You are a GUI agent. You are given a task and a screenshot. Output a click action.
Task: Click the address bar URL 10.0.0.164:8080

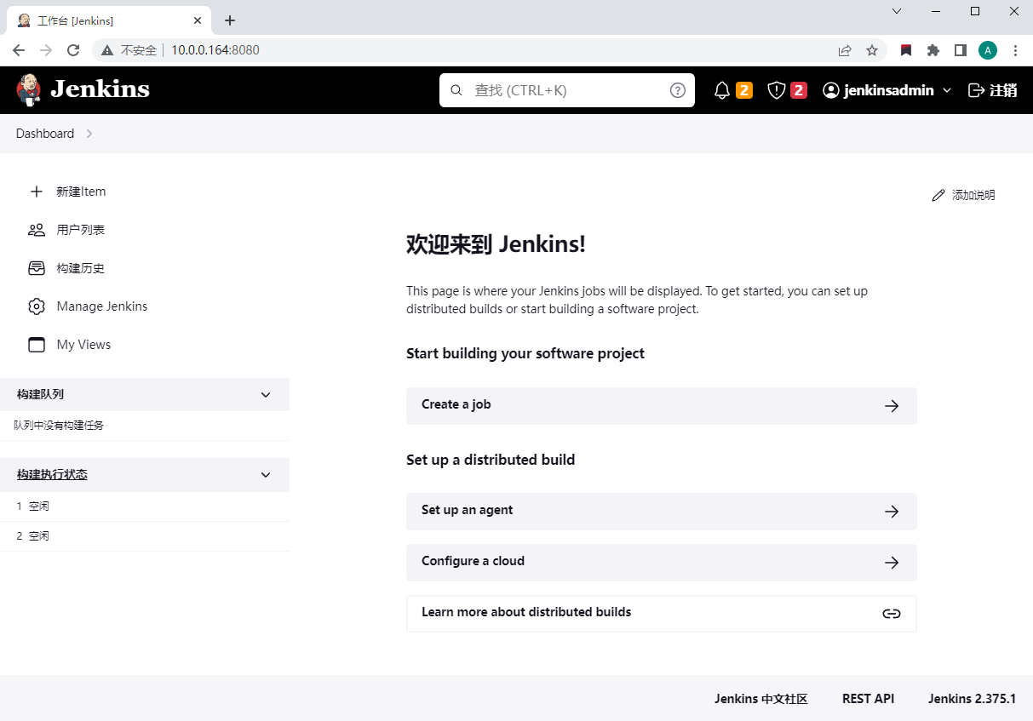[215, 50]
